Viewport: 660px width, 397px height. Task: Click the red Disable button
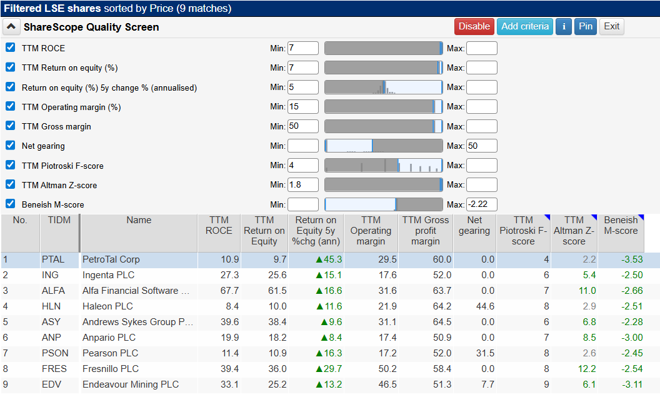coord(474,26)
